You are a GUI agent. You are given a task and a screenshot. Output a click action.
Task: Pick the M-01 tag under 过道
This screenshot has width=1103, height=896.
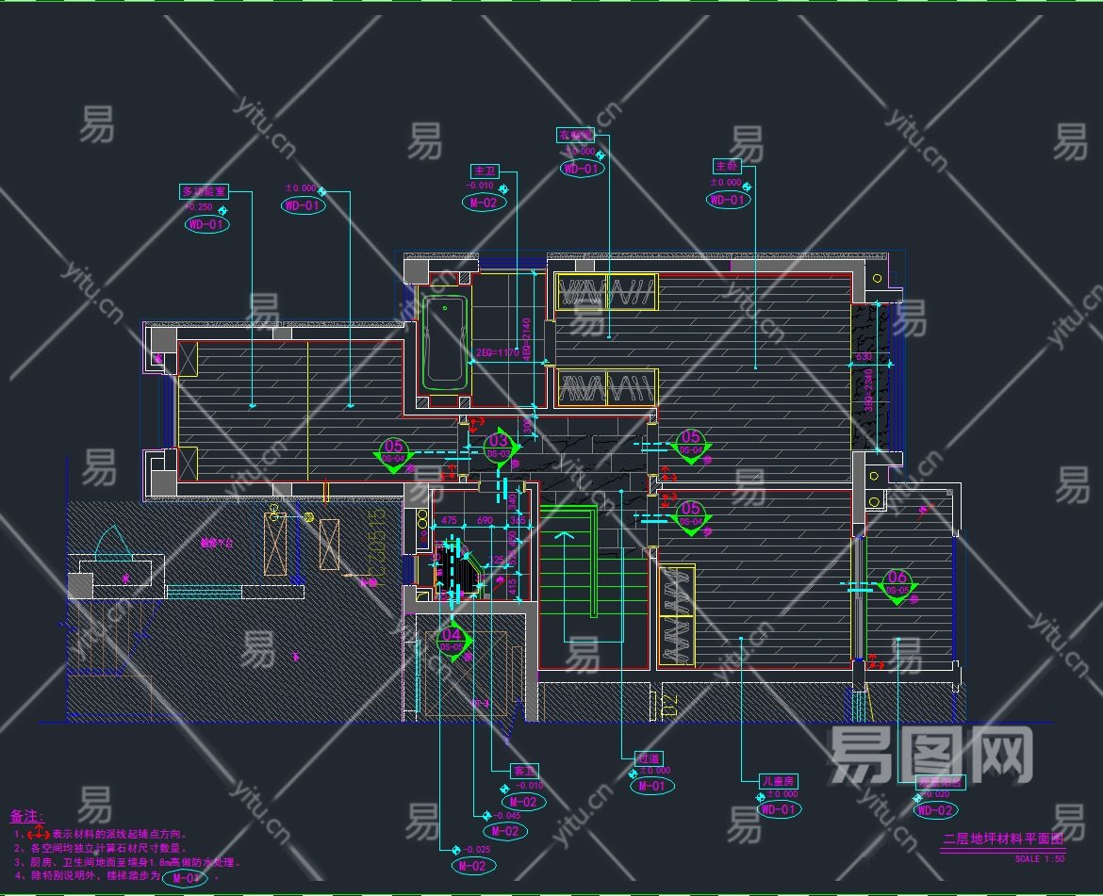pos(652,786)
